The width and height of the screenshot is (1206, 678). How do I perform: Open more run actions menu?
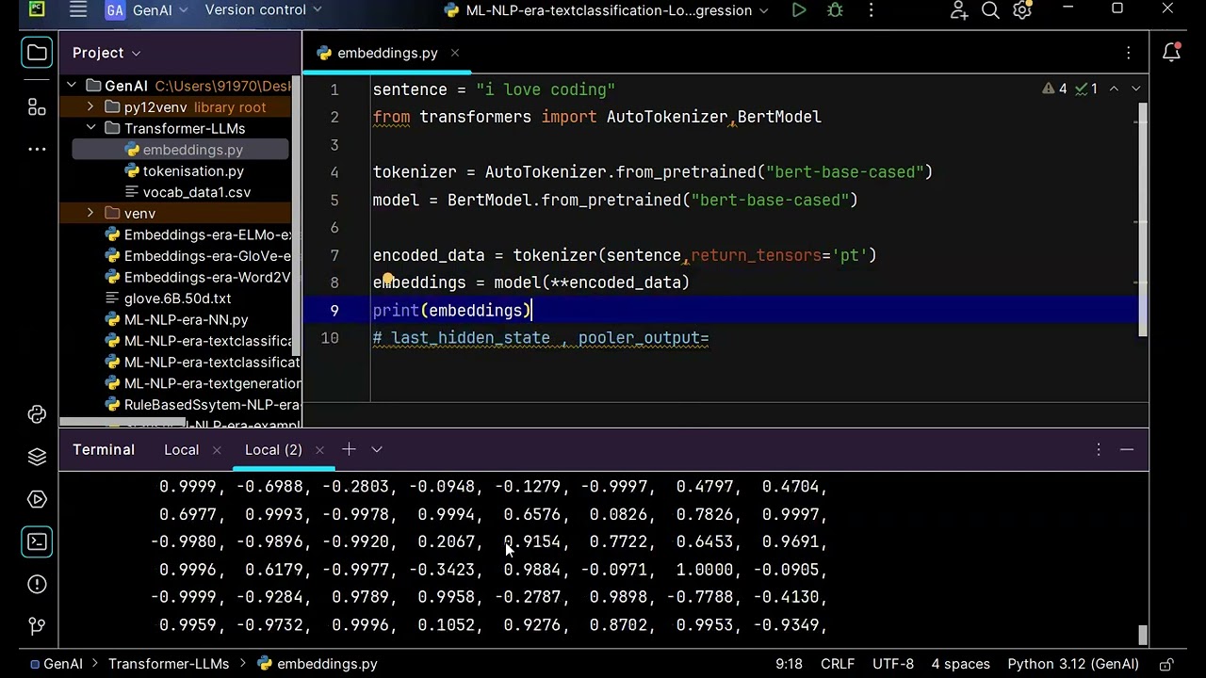tap(871, 10)
